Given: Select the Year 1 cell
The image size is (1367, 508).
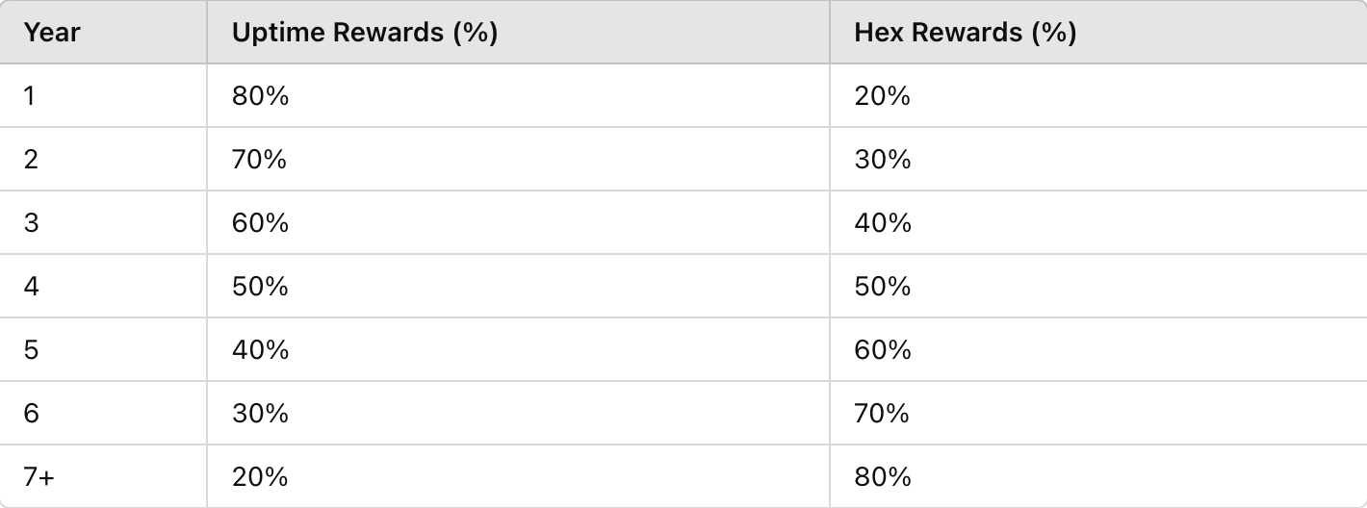Looking at the screenshot, I should (x=30, y=96).
